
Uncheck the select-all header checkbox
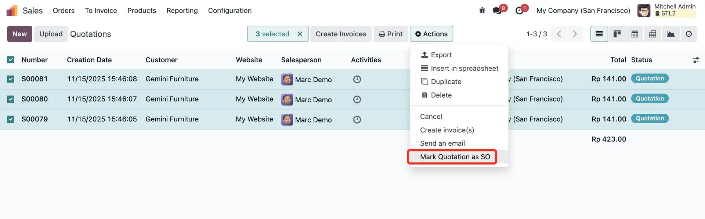11,60
